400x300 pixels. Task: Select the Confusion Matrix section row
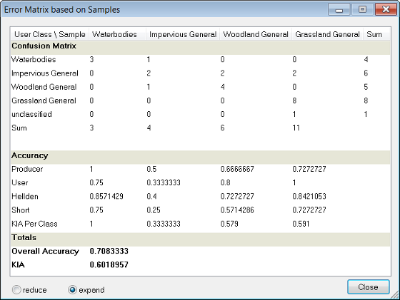(200, 46)
